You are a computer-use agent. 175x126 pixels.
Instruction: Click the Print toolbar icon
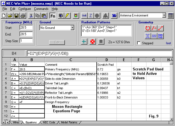click(x=23, y=16)
